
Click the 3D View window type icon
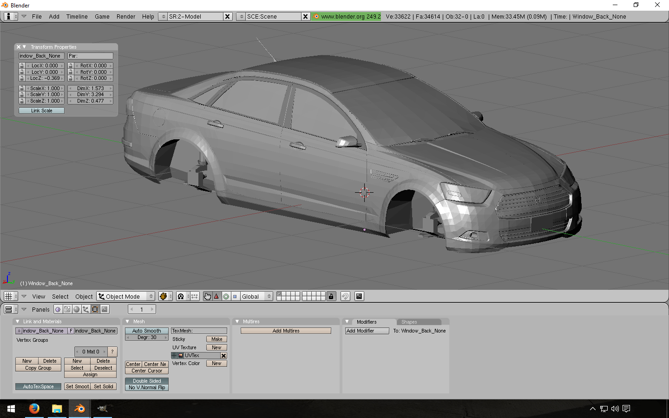pos(10,296)
